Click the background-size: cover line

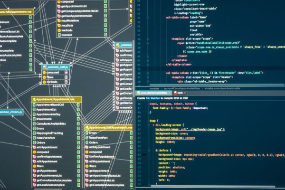(x=171, y=133)
